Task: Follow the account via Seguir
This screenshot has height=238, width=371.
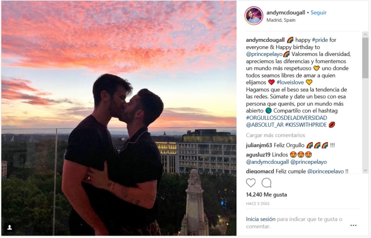Action: click(318, 12)
